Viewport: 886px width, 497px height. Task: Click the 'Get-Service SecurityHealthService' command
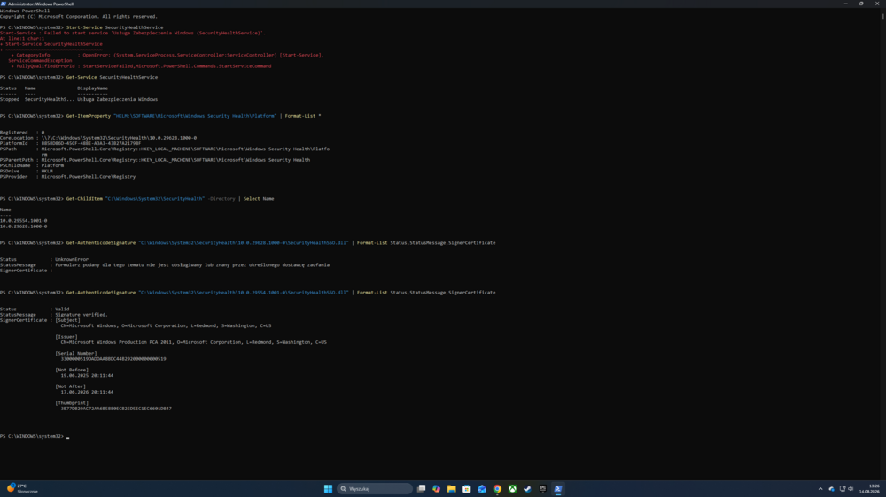[112, 77]
